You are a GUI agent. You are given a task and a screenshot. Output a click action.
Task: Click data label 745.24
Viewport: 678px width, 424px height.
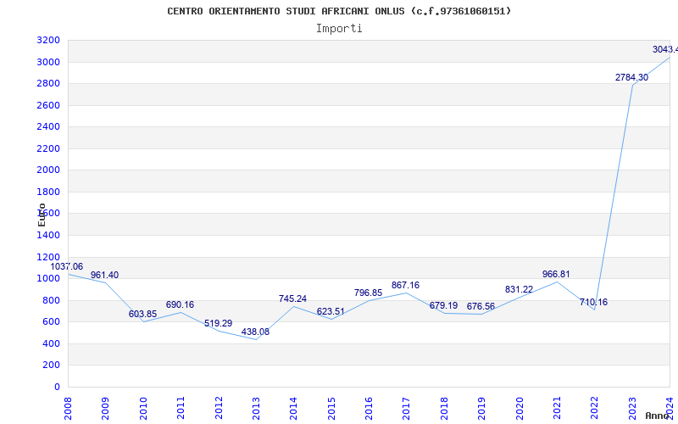[x=292, y=299]
